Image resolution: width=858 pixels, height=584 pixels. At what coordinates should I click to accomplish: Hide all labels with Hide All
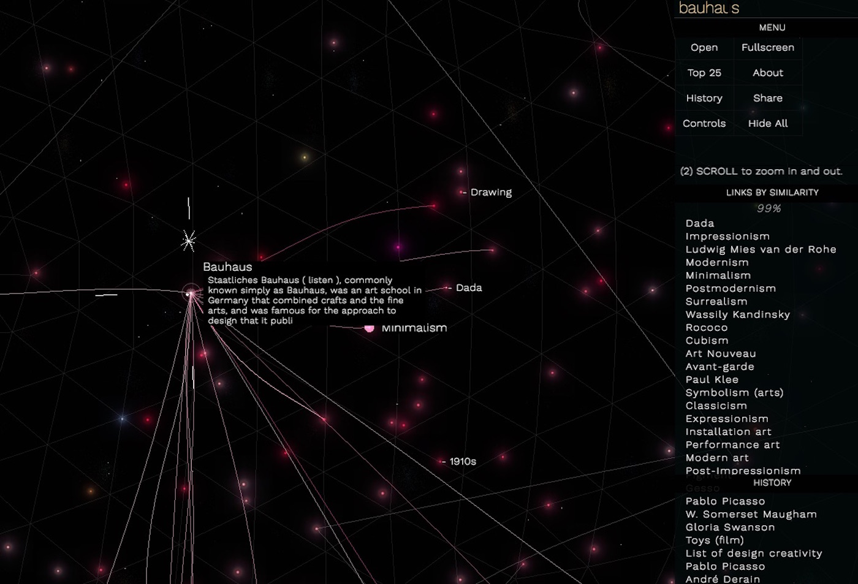click(x=767, y=123)
